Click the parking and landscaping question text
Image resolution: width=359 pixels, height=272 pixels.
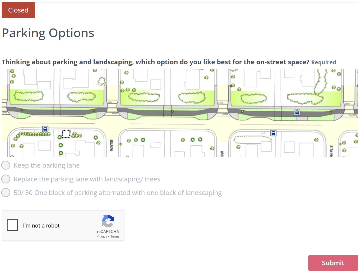155,62
